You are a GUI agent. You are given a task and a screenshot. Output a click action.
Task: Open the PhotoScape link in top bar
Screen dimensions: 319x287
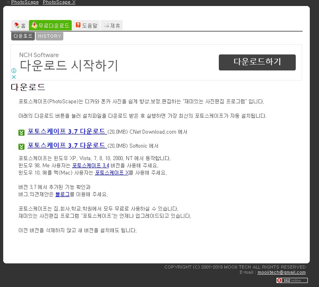click(x=25, y=2)
